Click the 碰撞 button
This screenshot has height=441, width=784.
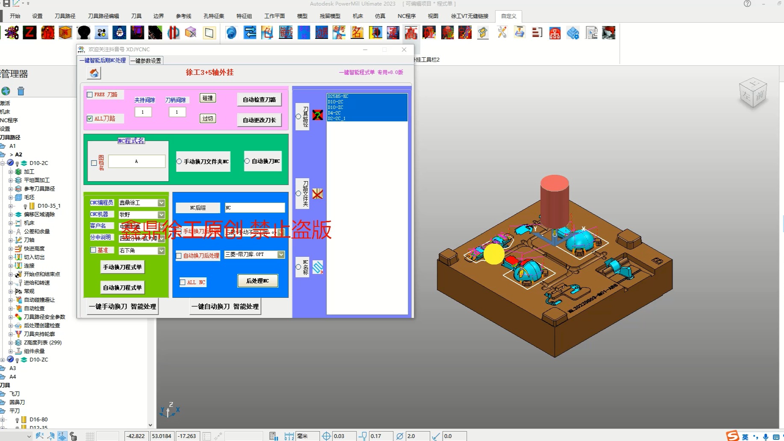[208, 98]
